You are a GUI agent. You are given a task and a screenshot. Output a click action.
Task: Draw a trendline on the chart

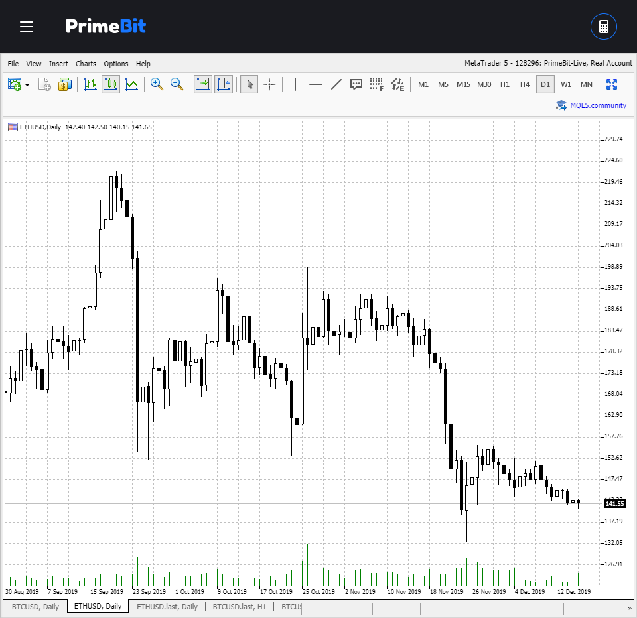click(336, 84)
